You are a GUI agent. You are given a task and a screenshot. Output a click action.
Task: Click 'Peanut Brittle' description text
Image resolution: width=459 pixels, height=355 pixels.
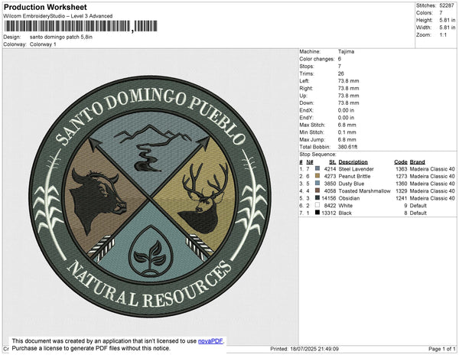354,176
